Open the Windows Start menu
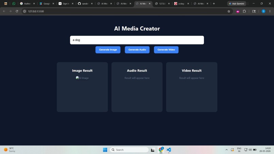 pos(105,150)
